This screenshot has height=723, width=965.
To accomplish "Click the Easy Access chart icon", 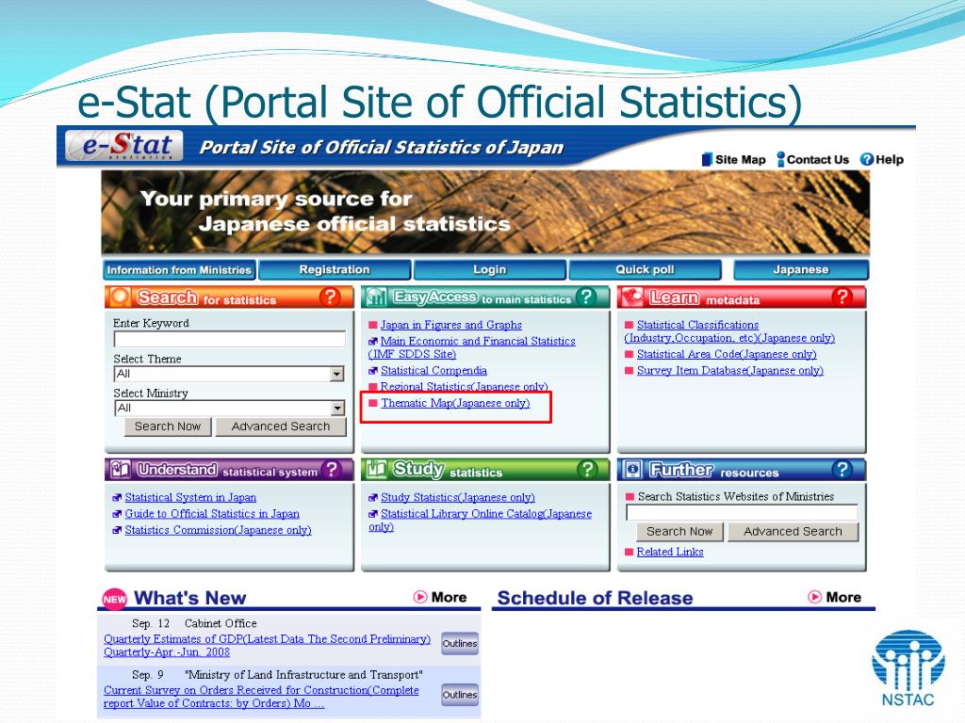I will (x=376, y=297).
